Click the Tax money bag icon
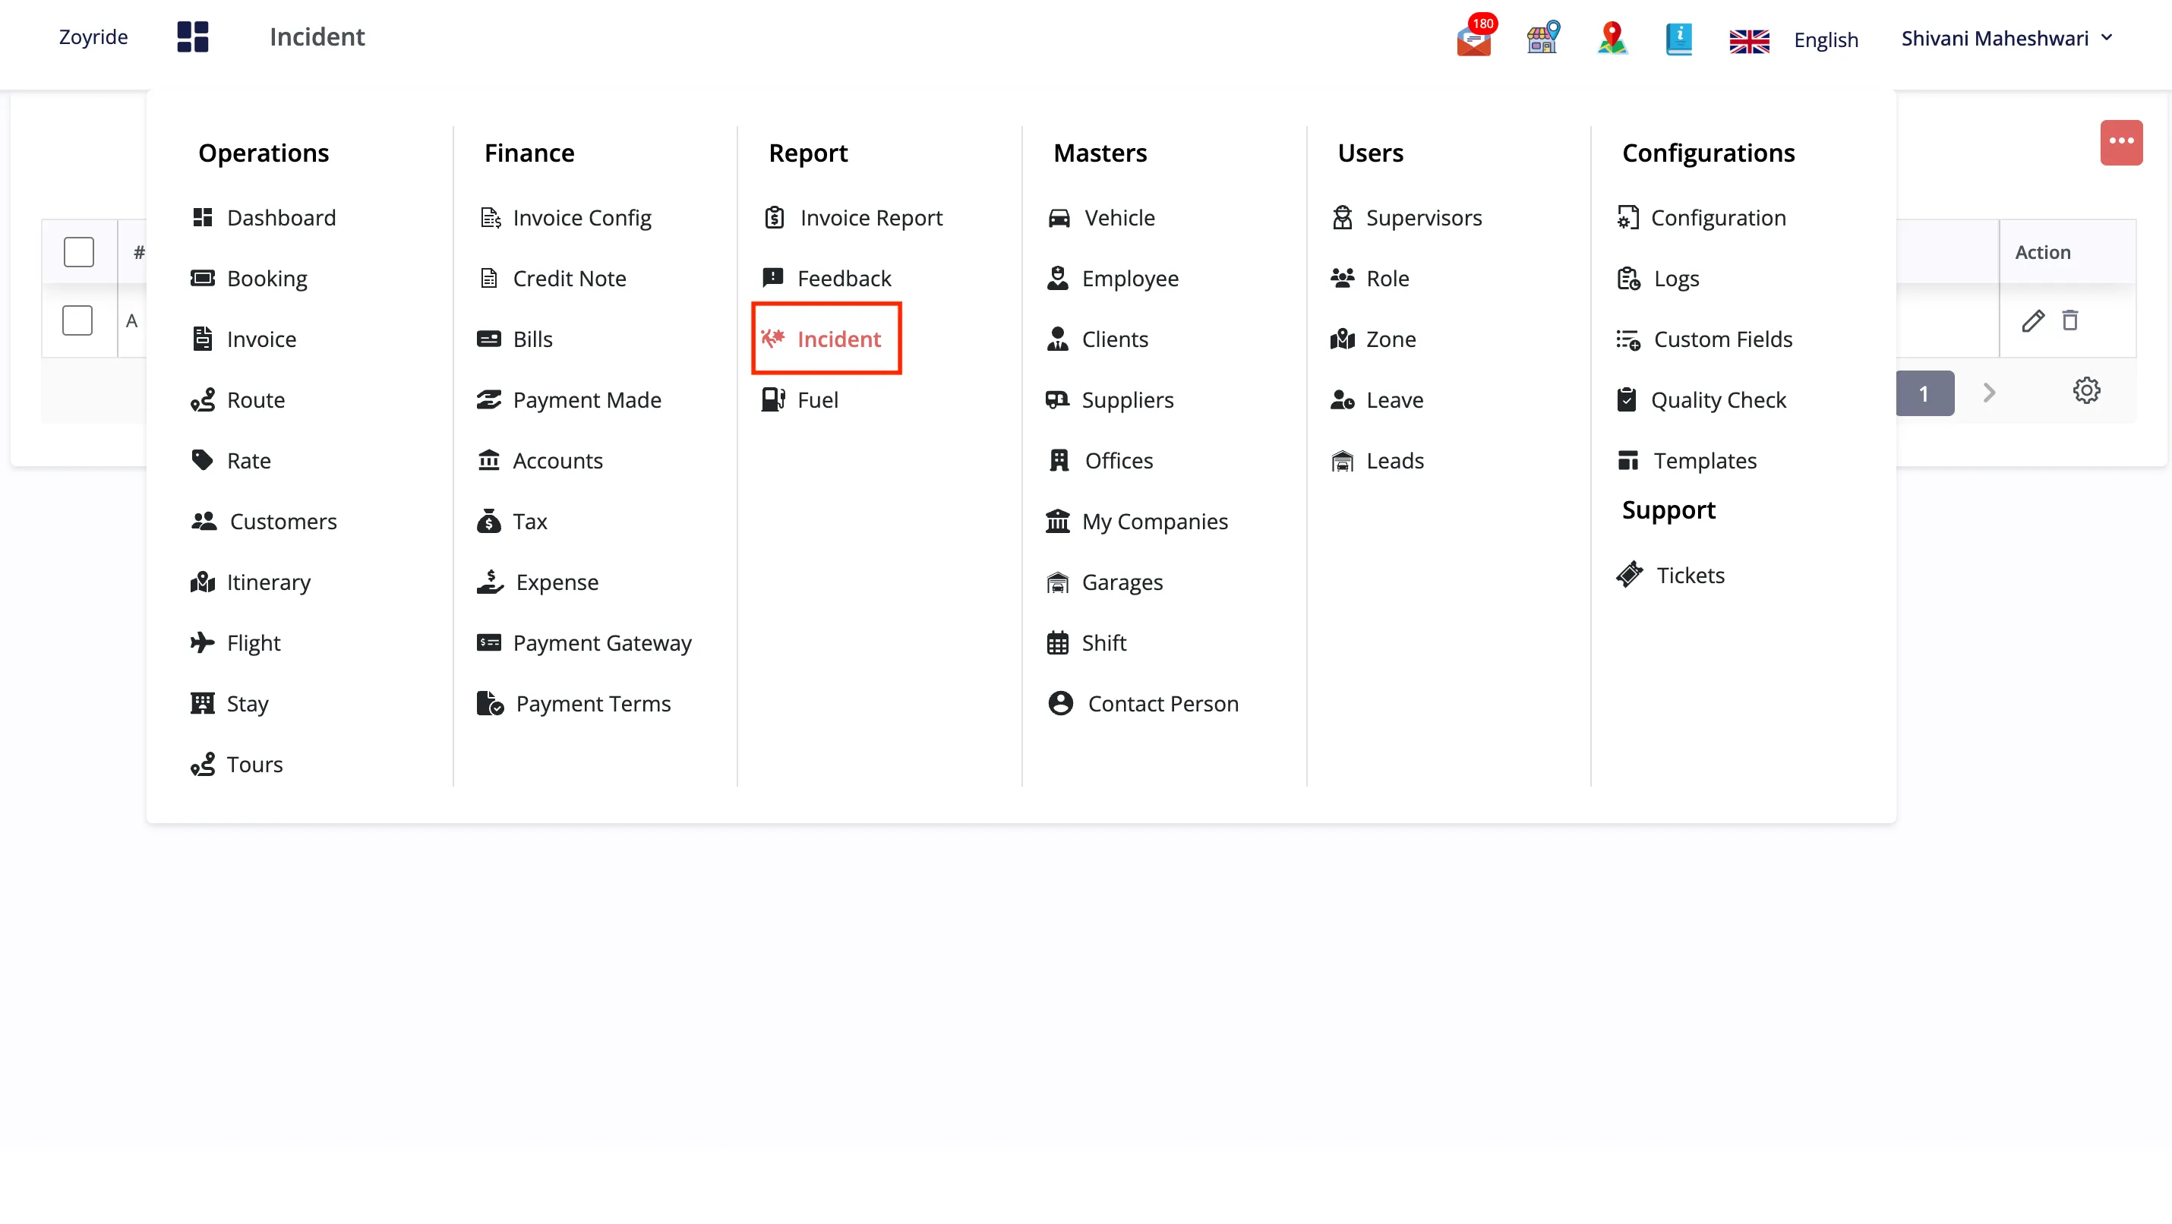The height and width of the screenshot is (1224, 2172). (x=488, y=521)
